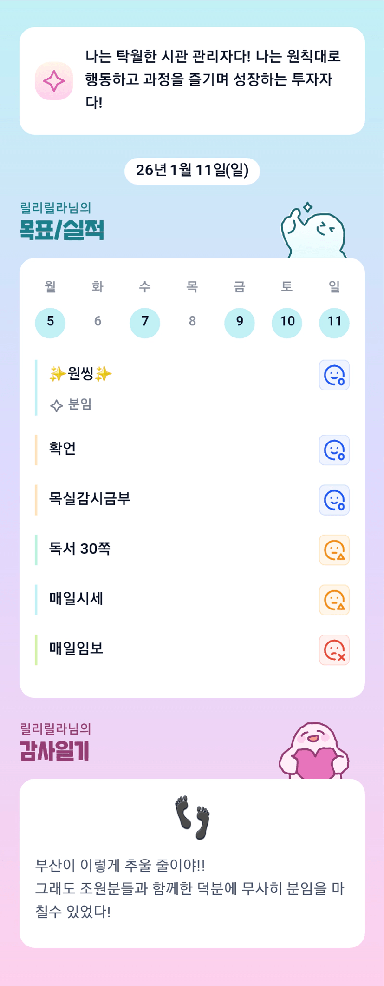Screen dimensions: 384x986
Task: Click the gratitude diary text entry
Action: click(x=189, y=888)
